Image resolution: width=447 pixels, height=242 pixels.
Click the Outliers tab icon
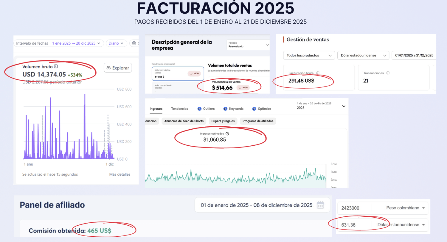pyautogui.click(x=199, y=109)
